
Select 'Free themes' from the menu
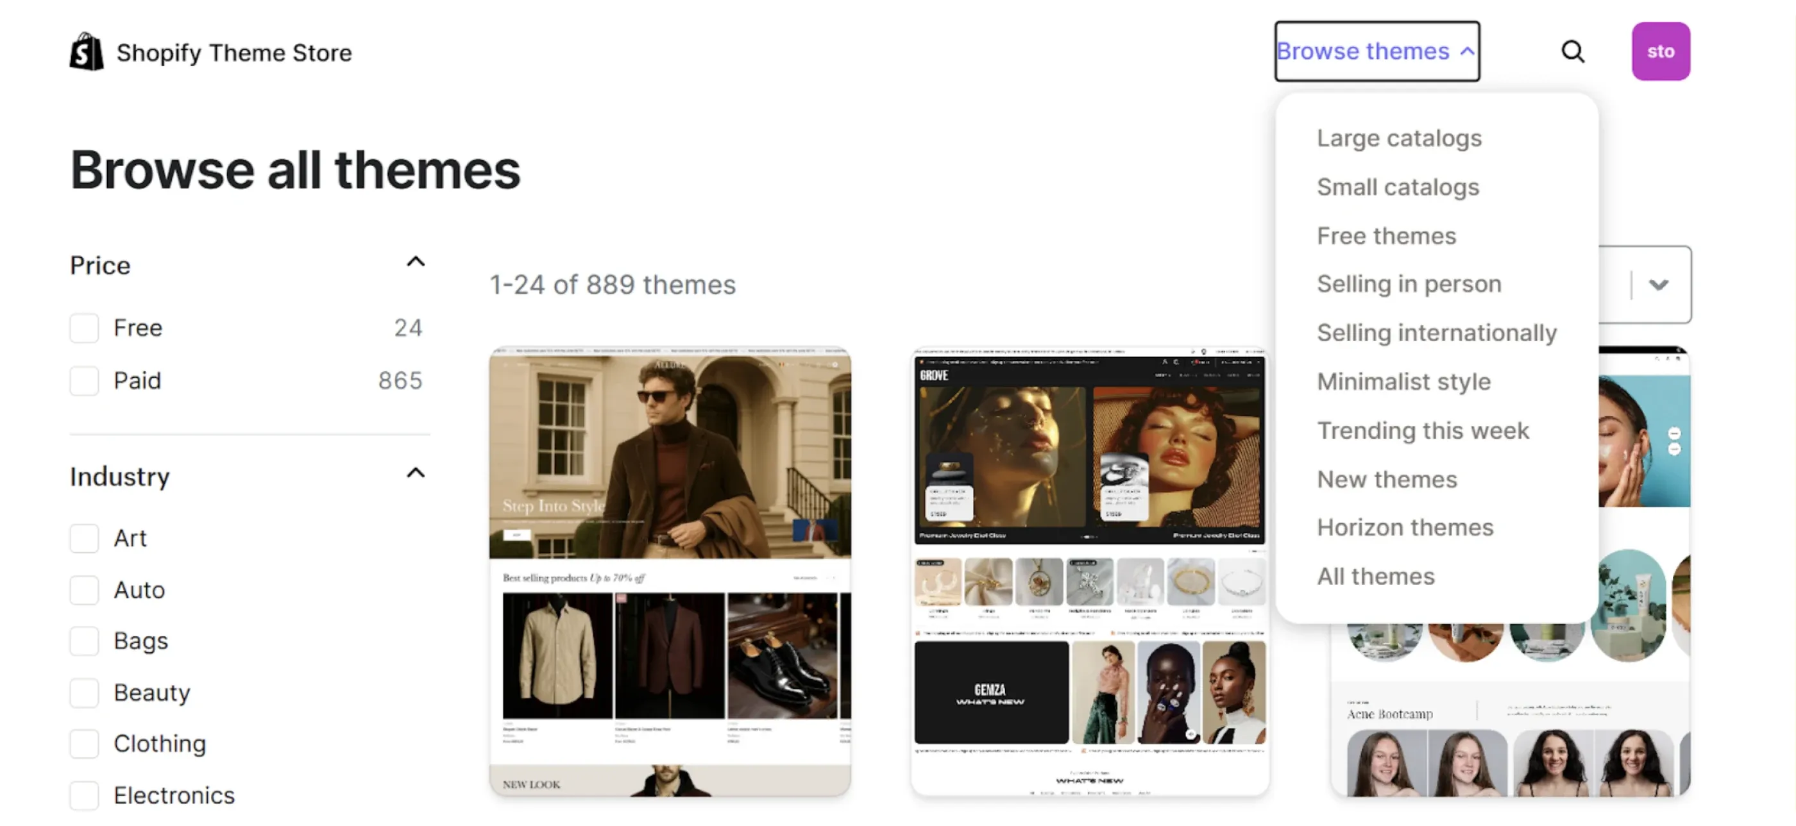point(1386,235)
